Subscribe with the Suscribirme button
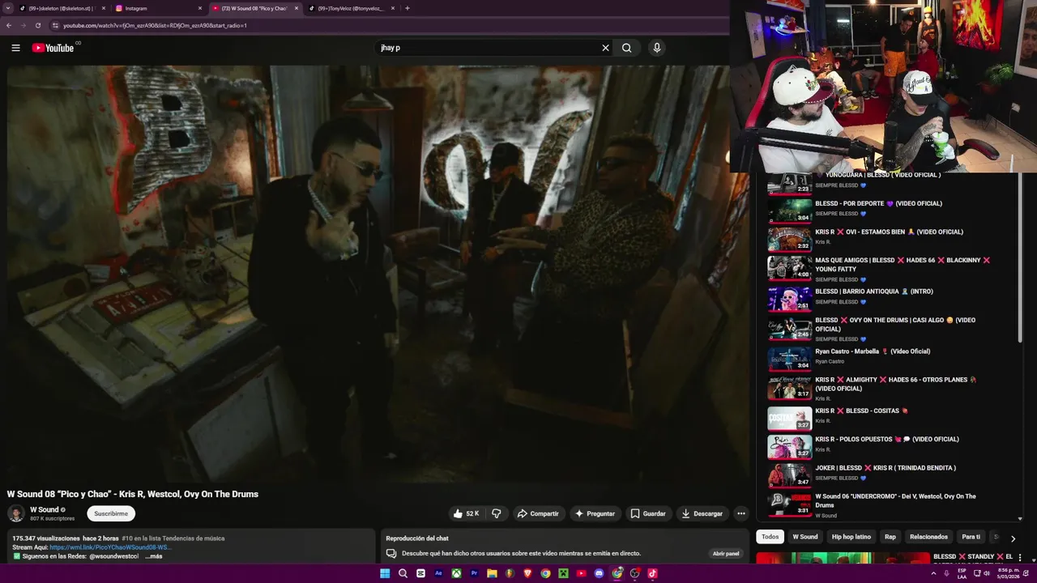Image resolution: width=1037 pixels, height=583 pixels. [111, 513]
